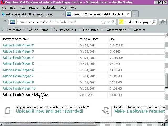This screenshot has height=126, width=168.
Task: Open the address bar history dropdown arrow
Action: pos(108,22)
